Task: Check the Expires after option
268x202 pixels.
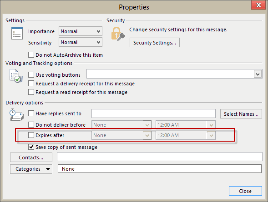Action: click(x=31, y=135)
